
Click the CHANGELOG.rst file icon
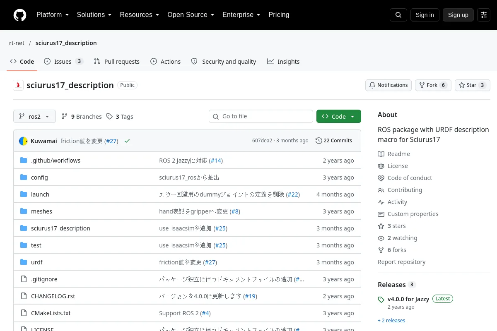24,296
